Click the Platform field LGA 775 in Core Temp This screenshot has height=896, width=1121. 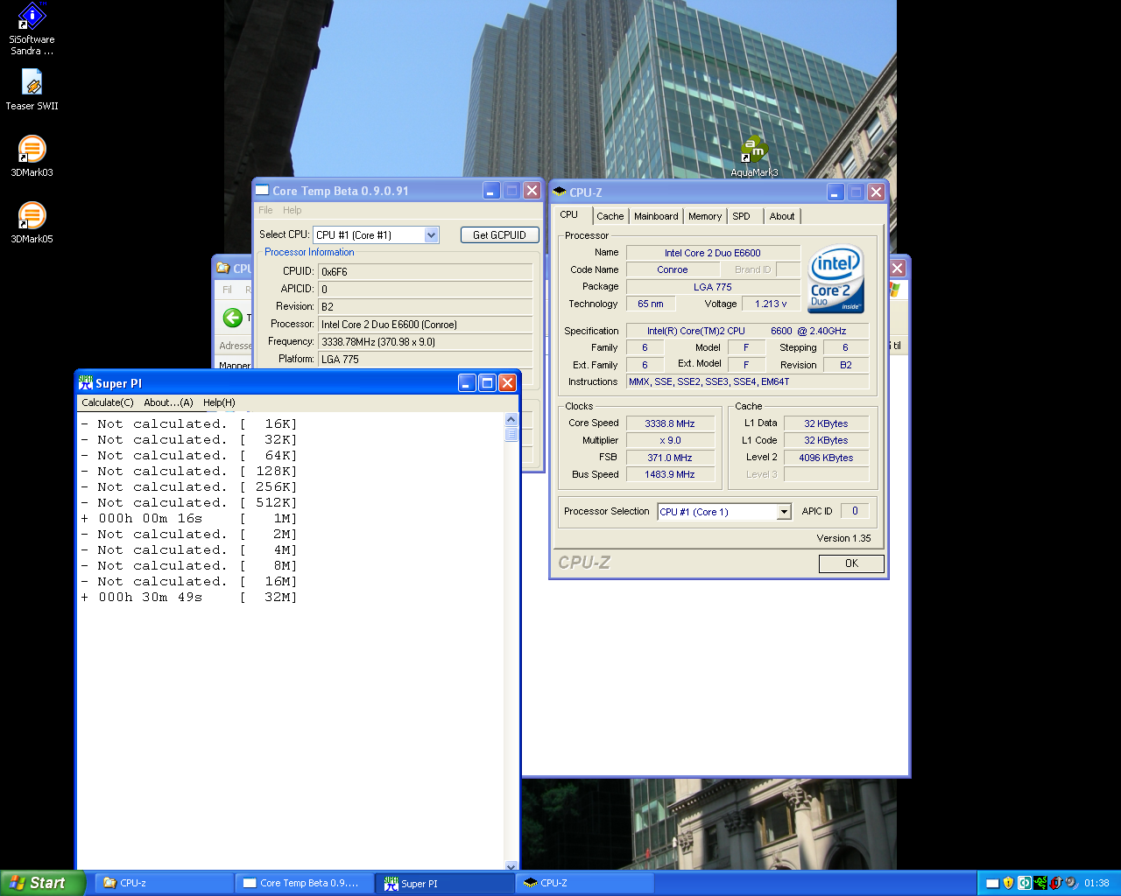point(425,359)
